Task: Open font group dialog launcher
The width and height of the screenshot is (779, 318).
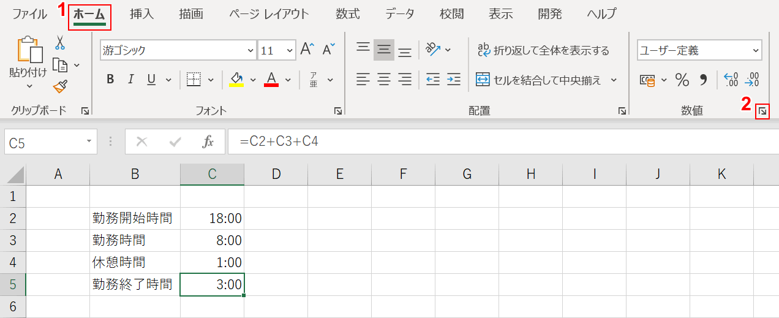Action: [x=337, y=111]
